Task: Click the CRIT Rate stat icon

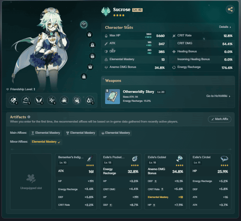Action: (x=174, y=36)
